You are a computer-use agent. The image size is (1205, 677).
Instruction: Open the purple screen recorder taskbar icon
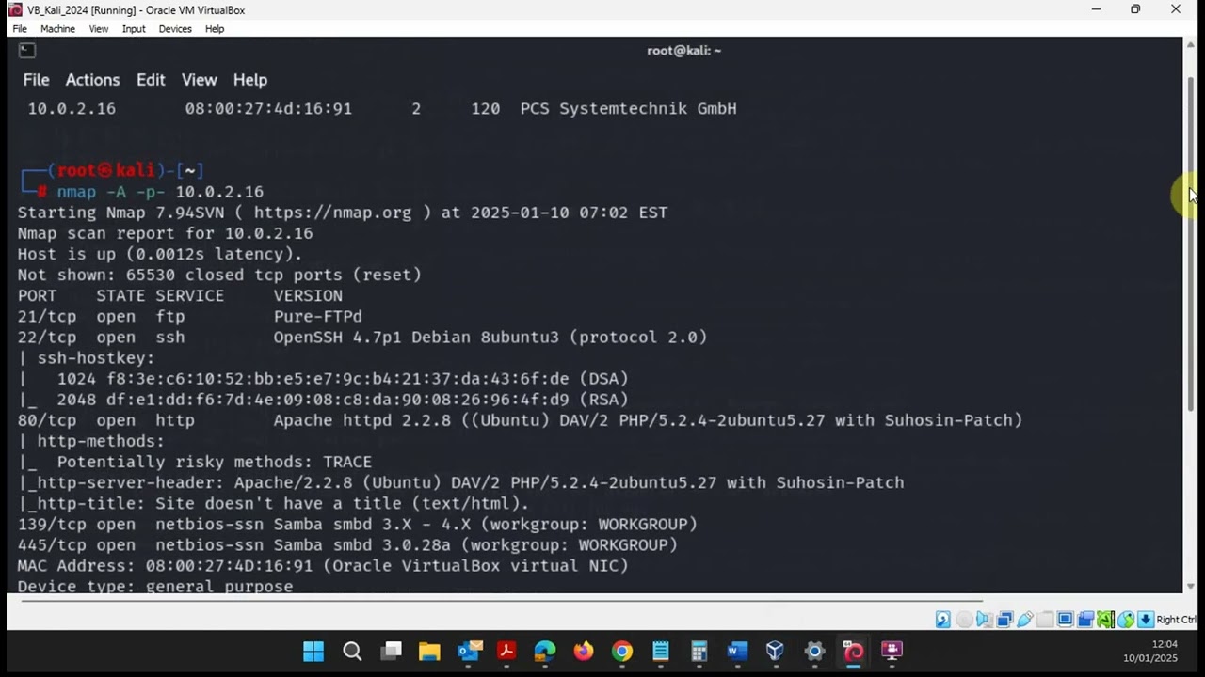[x=892, y=651]
